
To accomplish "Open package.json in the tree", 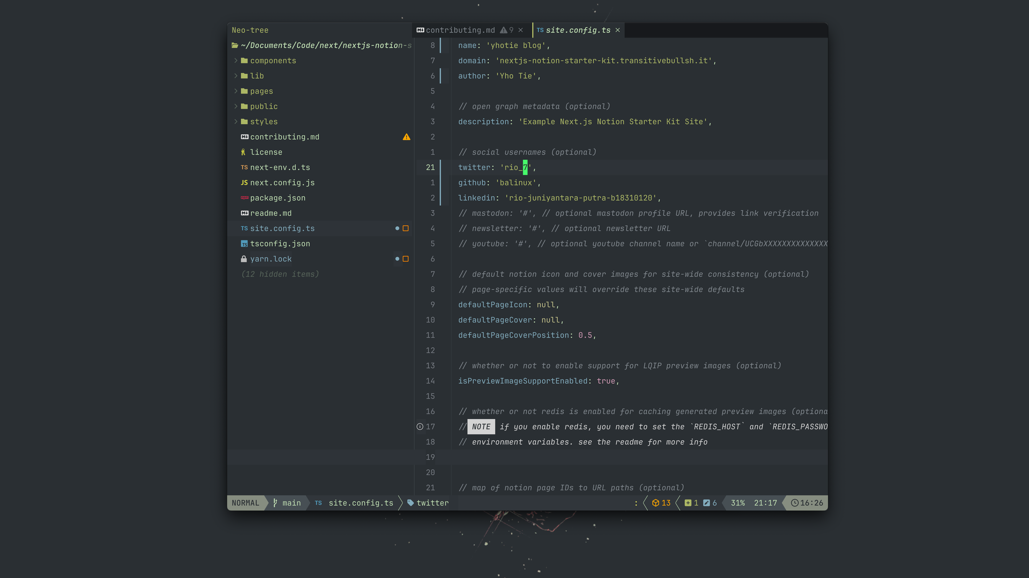I will click(278, 198).
